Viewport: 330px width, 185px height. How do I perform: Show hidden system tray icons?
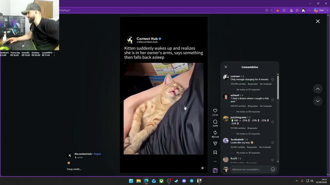296,181
